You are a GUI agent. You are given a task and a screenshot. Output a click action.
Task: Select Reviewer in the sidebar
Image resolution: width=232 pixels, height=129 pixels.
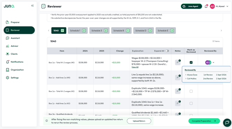[x=19, y=30]
